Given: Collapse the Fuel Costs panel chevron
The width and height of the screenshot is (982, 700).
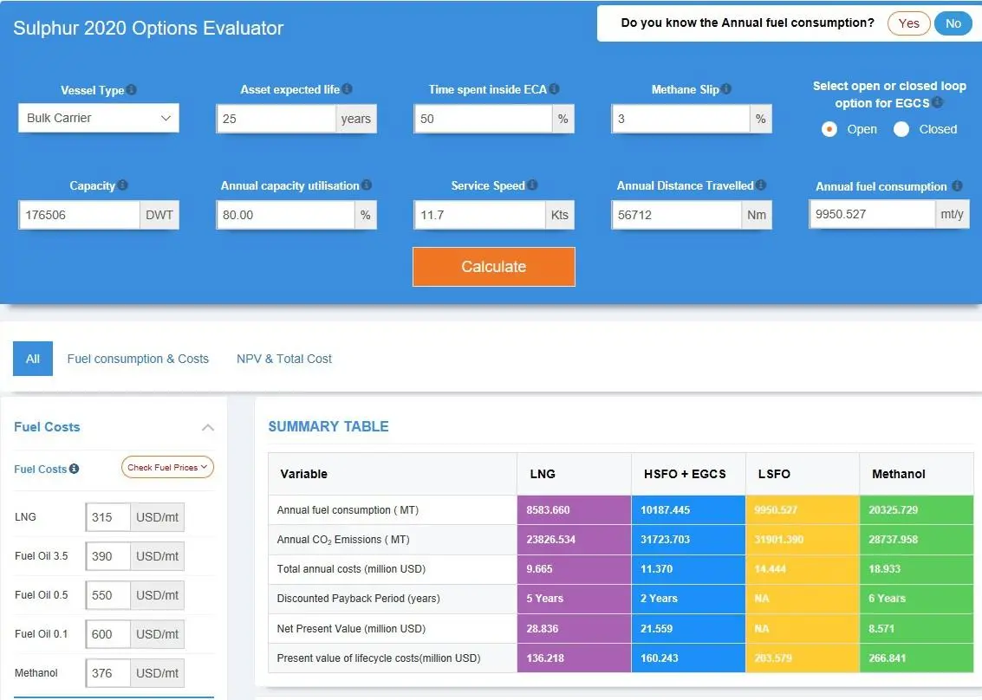Looking at the screenshot, I should 208,428.
